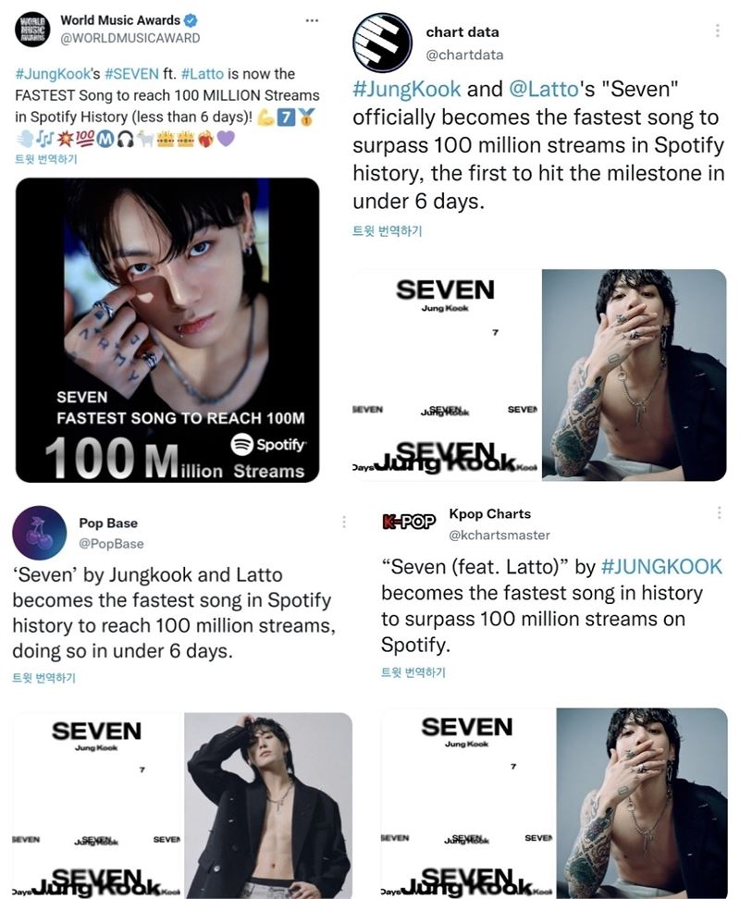Screen dimensions: 740x899
Task: Open more options menu on Kpop Charts tweet
Action: point(719,512)
